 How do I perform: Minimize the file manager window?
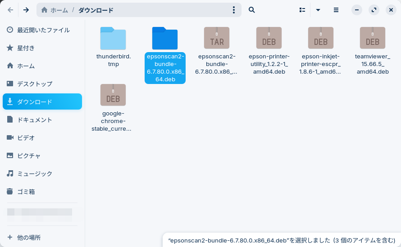[356, 10]
